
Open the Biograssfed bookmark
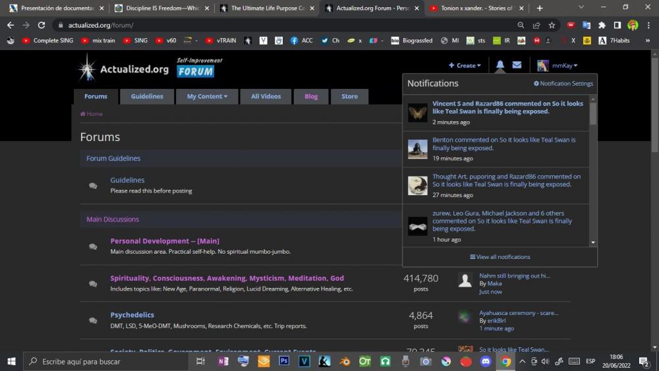[412, 41]
